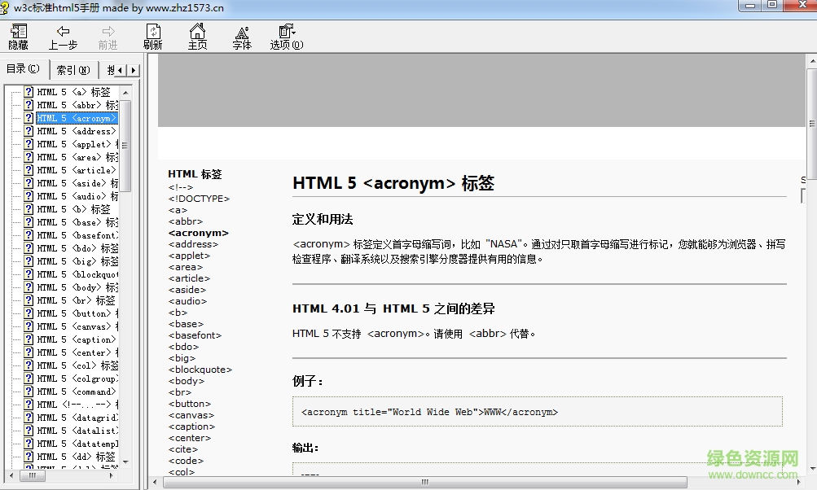This screenshot has width=817, height=490.
Task: Refresh the topic with the 刷新 icon
Action: 152,36
